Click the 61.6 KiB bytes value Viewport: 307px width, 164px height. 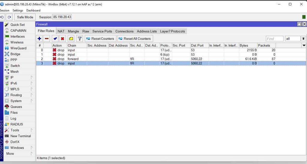click(251, 59)
